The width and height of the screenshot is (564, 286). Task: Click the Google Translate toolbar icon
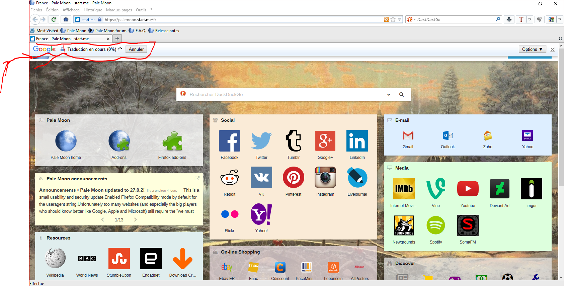tap(551, 19)
